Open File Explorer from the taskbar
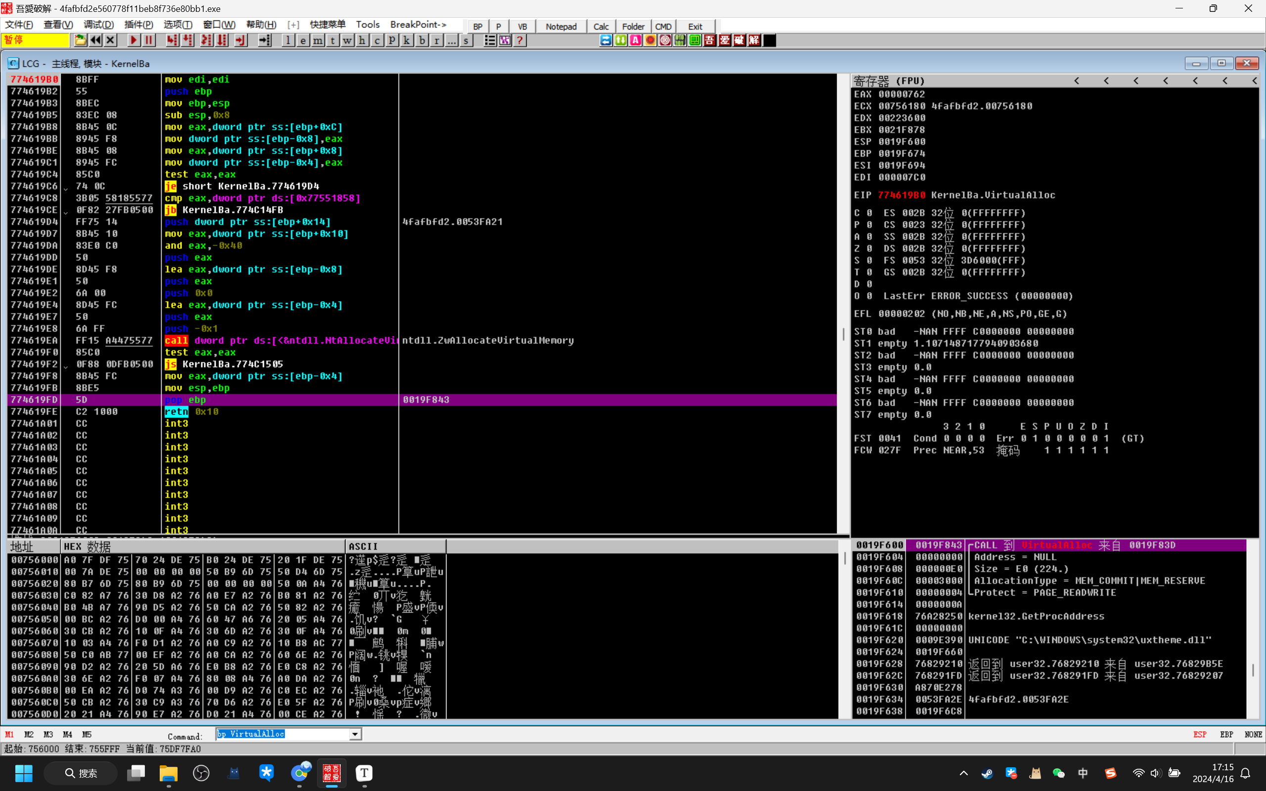 pos(169,773)
